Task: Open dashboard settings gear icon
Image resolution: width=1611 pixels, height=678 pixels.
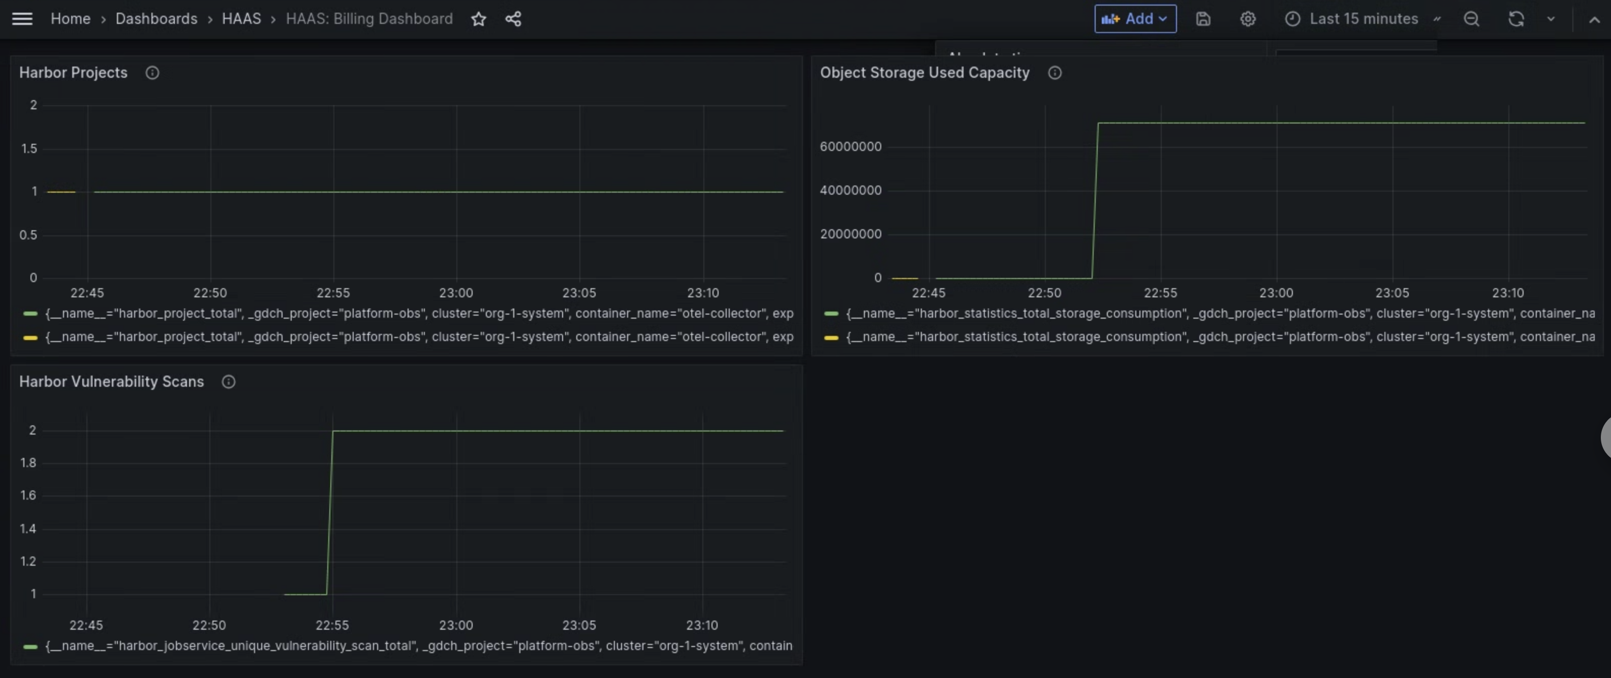Action: click(1248, 19)
